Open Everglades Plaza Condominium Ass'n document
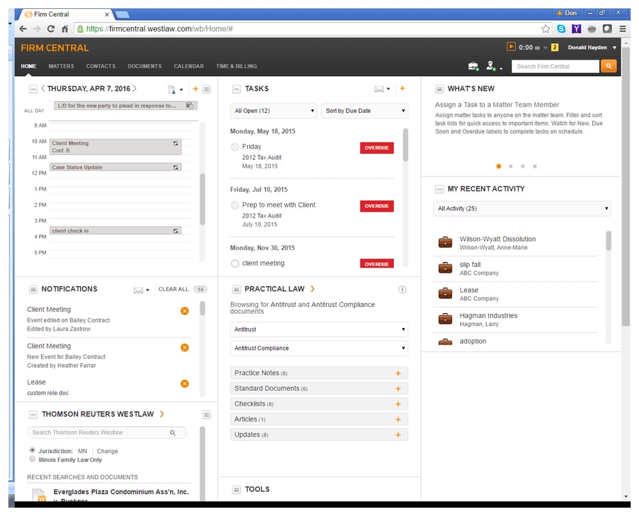Image resolution: width=639 pixels, height=516 pixels. click(x=121, y=492)
